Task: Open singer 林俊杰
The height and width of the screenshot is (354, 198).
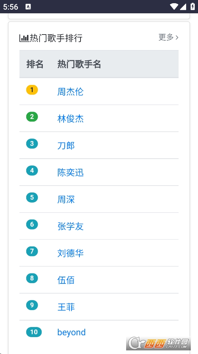Action: tap(70, 118)
